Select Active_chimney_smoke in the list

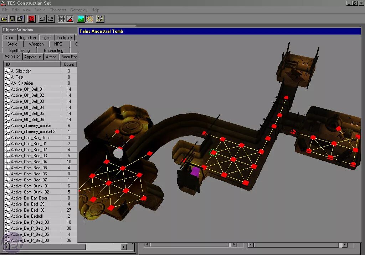(x=41, y=126)
